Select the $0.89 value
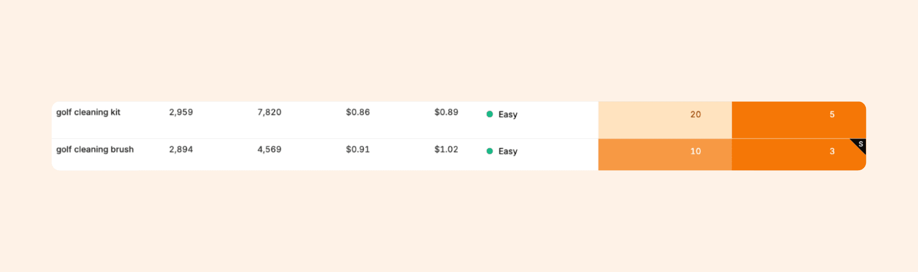Viewport: 918px width, 272px height. tap(446, 112)
